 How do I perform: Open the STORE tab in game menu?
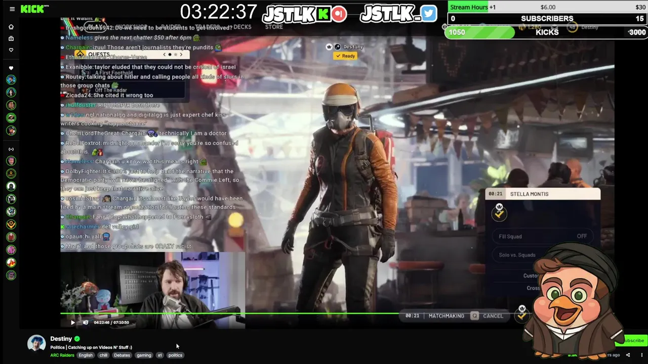coord(274,27)
